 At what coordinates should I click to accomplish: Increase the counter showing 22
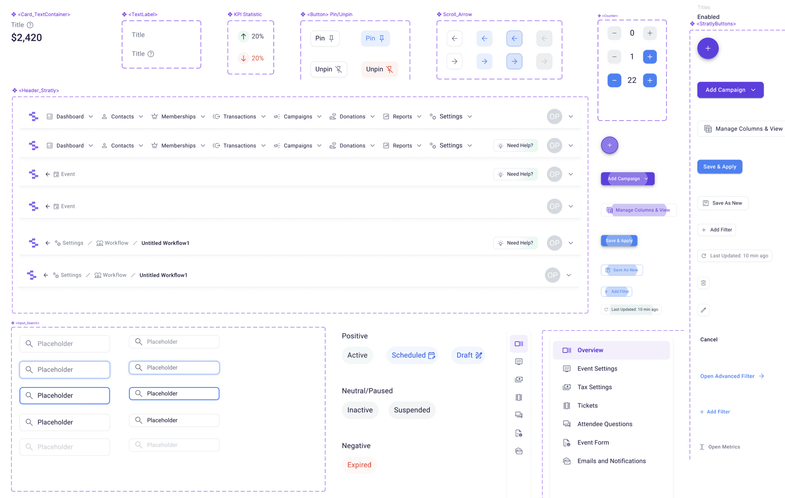pos(650,80)
